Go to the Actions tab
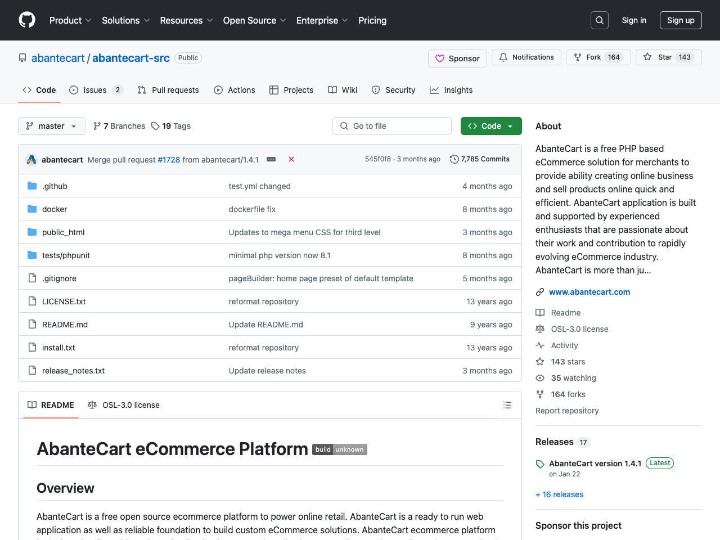The width and height of the screenshot is (720, 540). [x=235, y=90]
